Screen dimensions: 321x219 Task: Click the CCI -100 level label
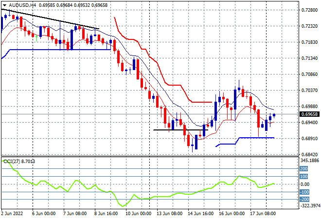coord(304,192)
